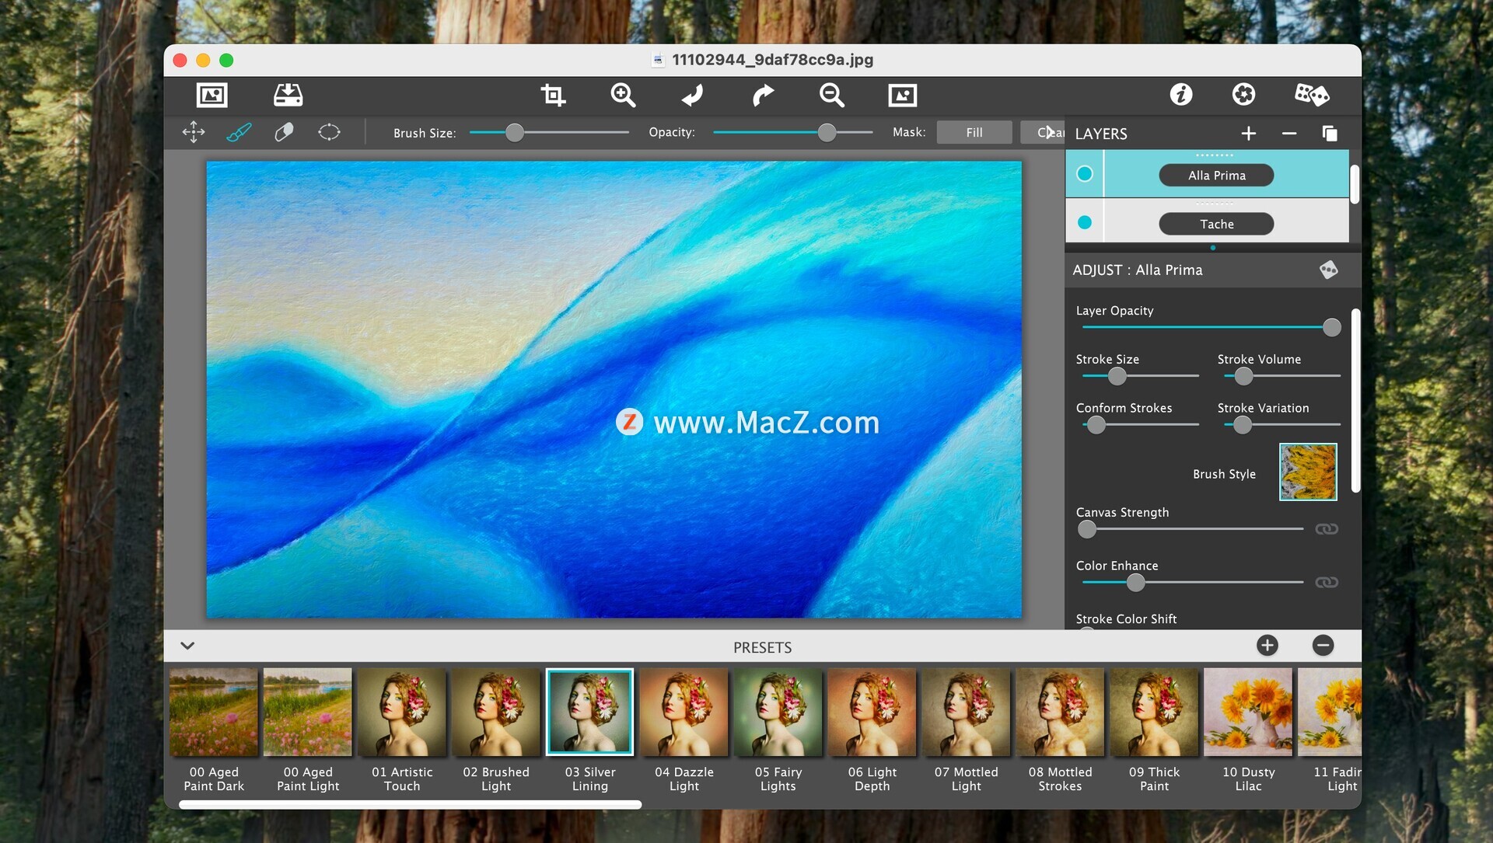Open the Brush Style swatch
This screenshot has height=843, width=1493.
pyautogui.click(x=1308, y=472)
